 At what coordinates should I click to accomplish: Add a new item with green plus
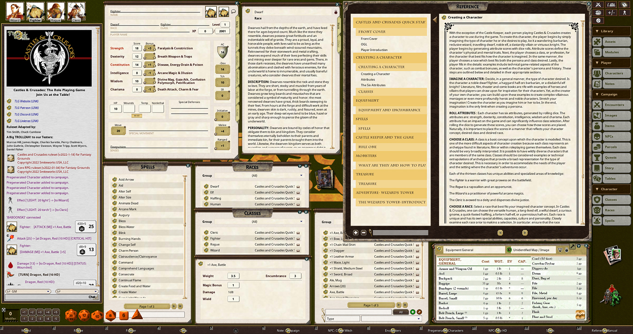click(x=413, y=312)
